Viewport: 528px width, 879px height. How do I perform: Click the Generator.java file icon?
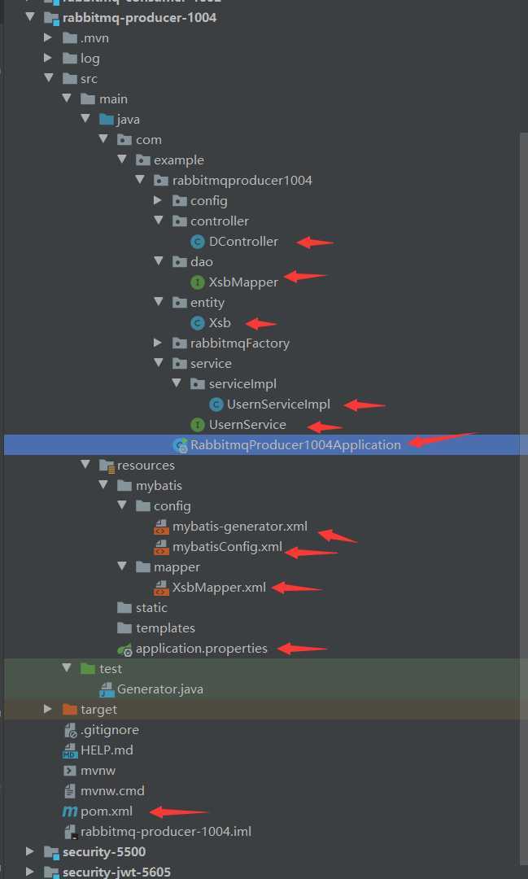pyautogui.click(x=106, y=689)
